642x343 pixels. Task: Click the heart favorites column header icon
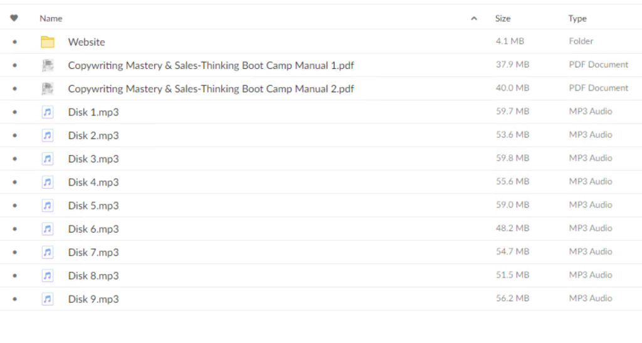[14, 18]
